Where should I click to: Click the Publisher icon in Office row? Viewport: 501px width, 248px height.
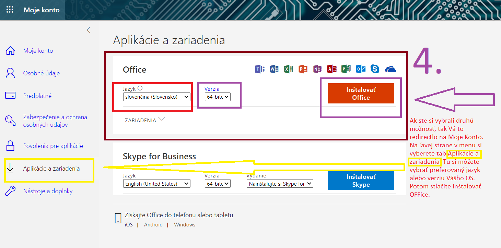coord(346,69)
